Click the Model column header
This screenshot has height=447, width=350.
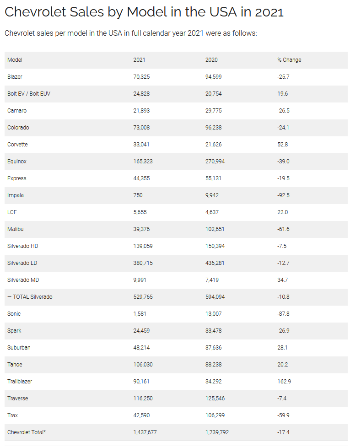point(15,60)
